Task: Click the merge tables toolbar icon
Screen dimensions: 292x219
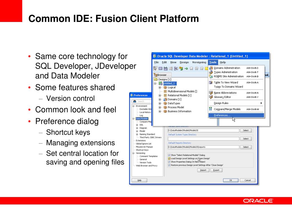Action: point(176,68)
